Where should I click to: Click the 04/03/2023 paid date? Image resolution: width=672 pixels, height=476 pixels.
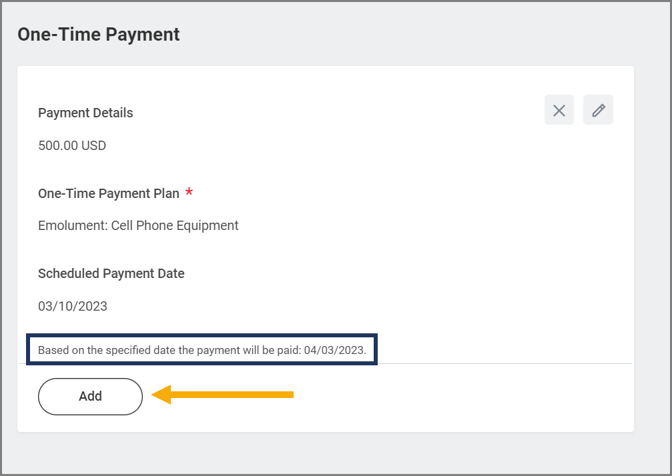(334, 350)
